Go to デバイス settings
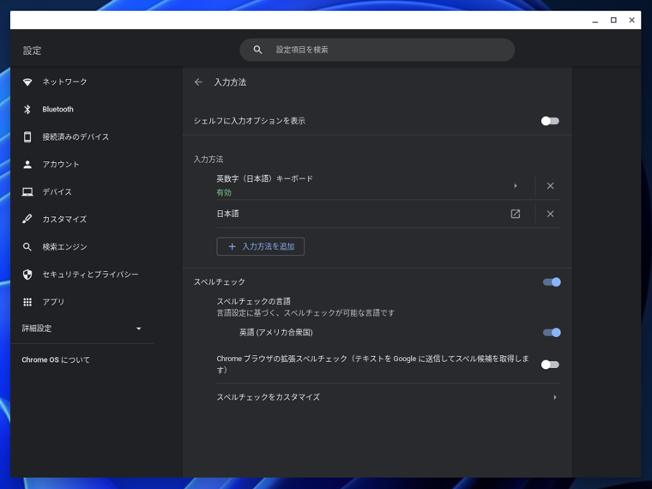 pyautogui.click(x=57, y=191)
